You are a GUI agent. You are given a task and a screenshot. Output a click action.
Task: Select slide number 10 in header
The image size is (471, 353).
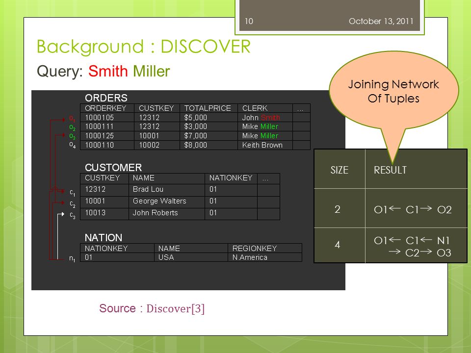click(x=249, y=21)
